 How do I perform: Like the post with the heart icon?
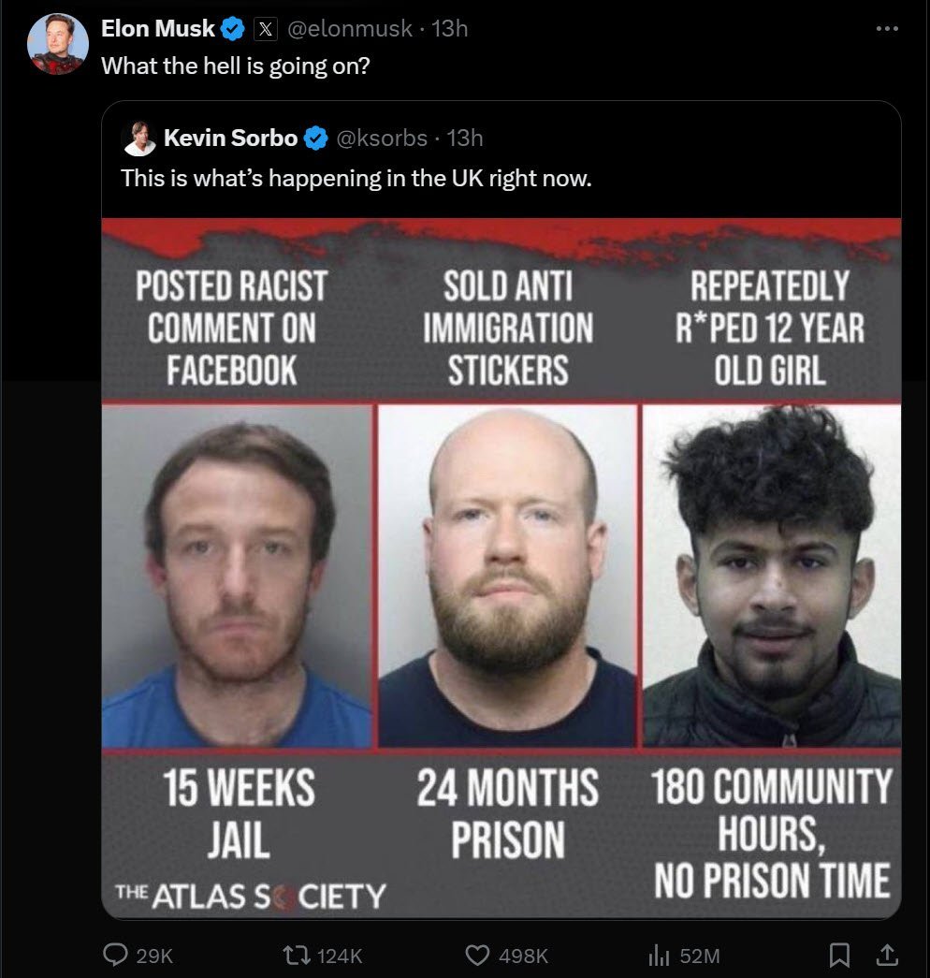(x=478, y=955)
